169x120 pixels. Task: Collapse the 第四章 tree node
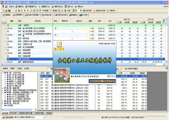coord(2,92)
